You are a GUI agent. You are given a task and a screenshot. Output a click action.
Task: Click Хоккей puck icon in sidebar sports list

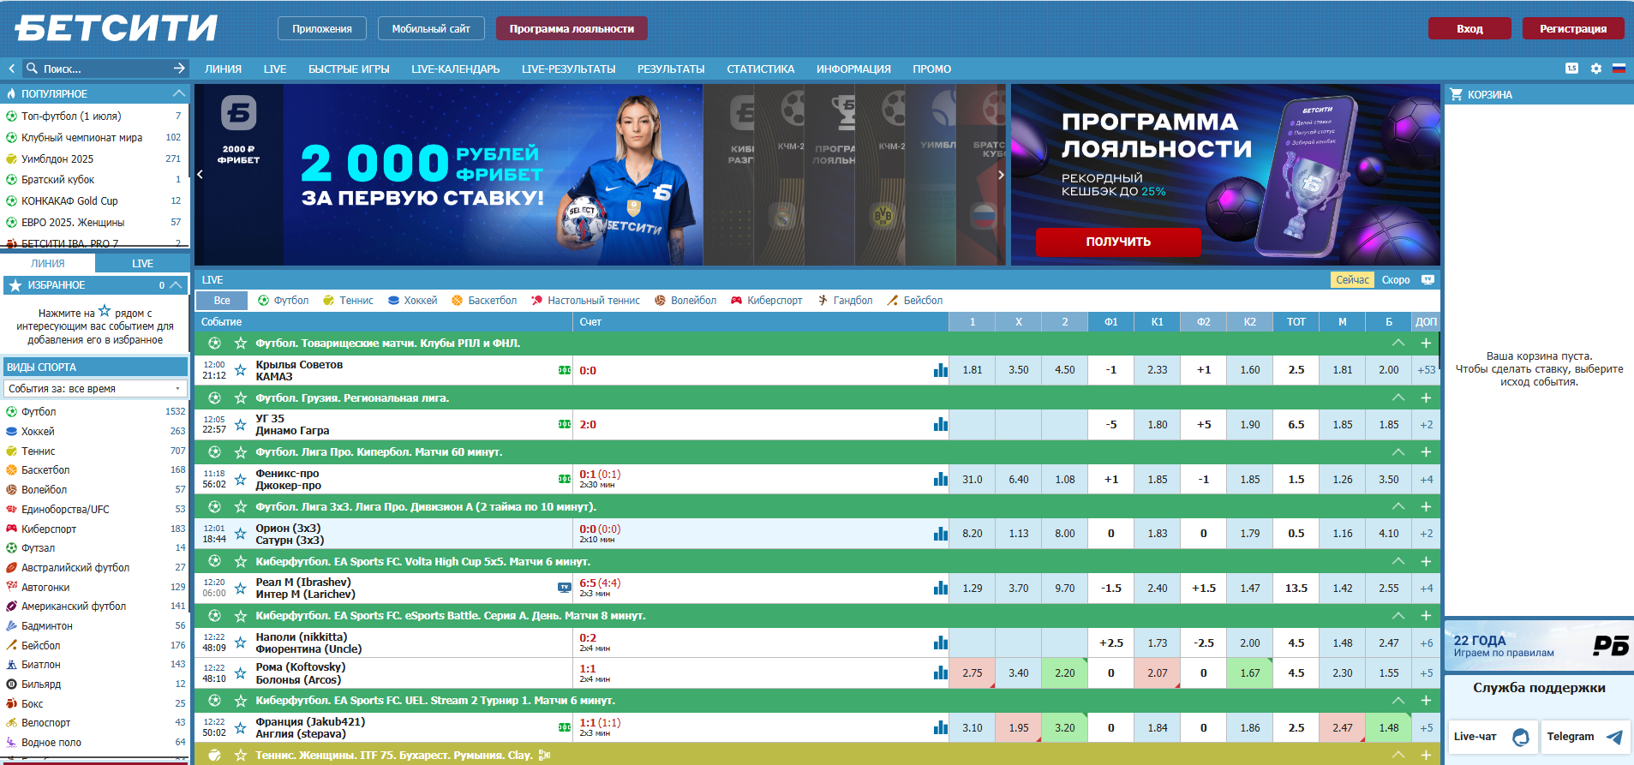(12, 432)
